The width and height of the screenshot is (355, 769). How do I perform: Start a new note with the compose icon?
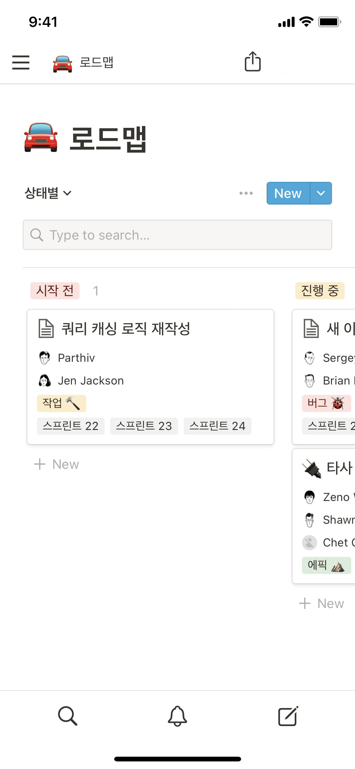click(x=287, y=716)
